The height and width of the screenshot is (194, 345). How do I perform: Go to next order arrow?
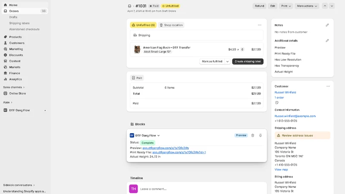coord(332,6)
